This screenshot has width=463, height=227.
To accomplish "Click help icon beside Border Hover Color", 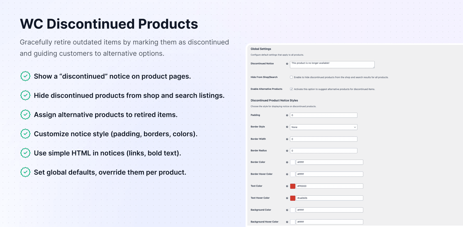I will 287,174.
